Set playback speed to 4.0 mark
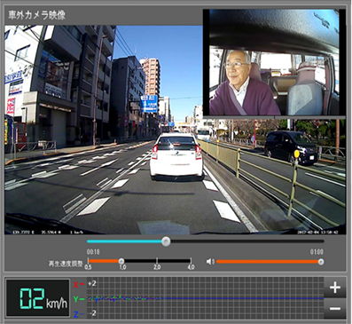This screenshot has height=324, width=352. coord(191,267)
